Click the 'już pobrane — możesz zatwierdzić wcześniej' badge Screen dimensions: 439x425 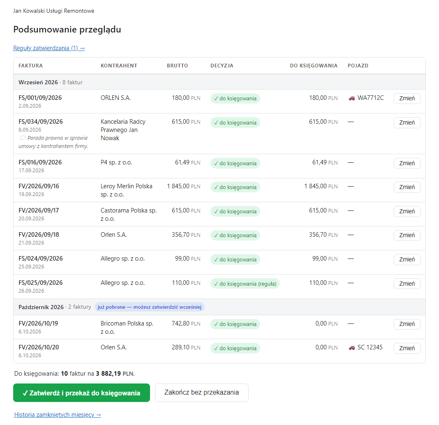150,307
